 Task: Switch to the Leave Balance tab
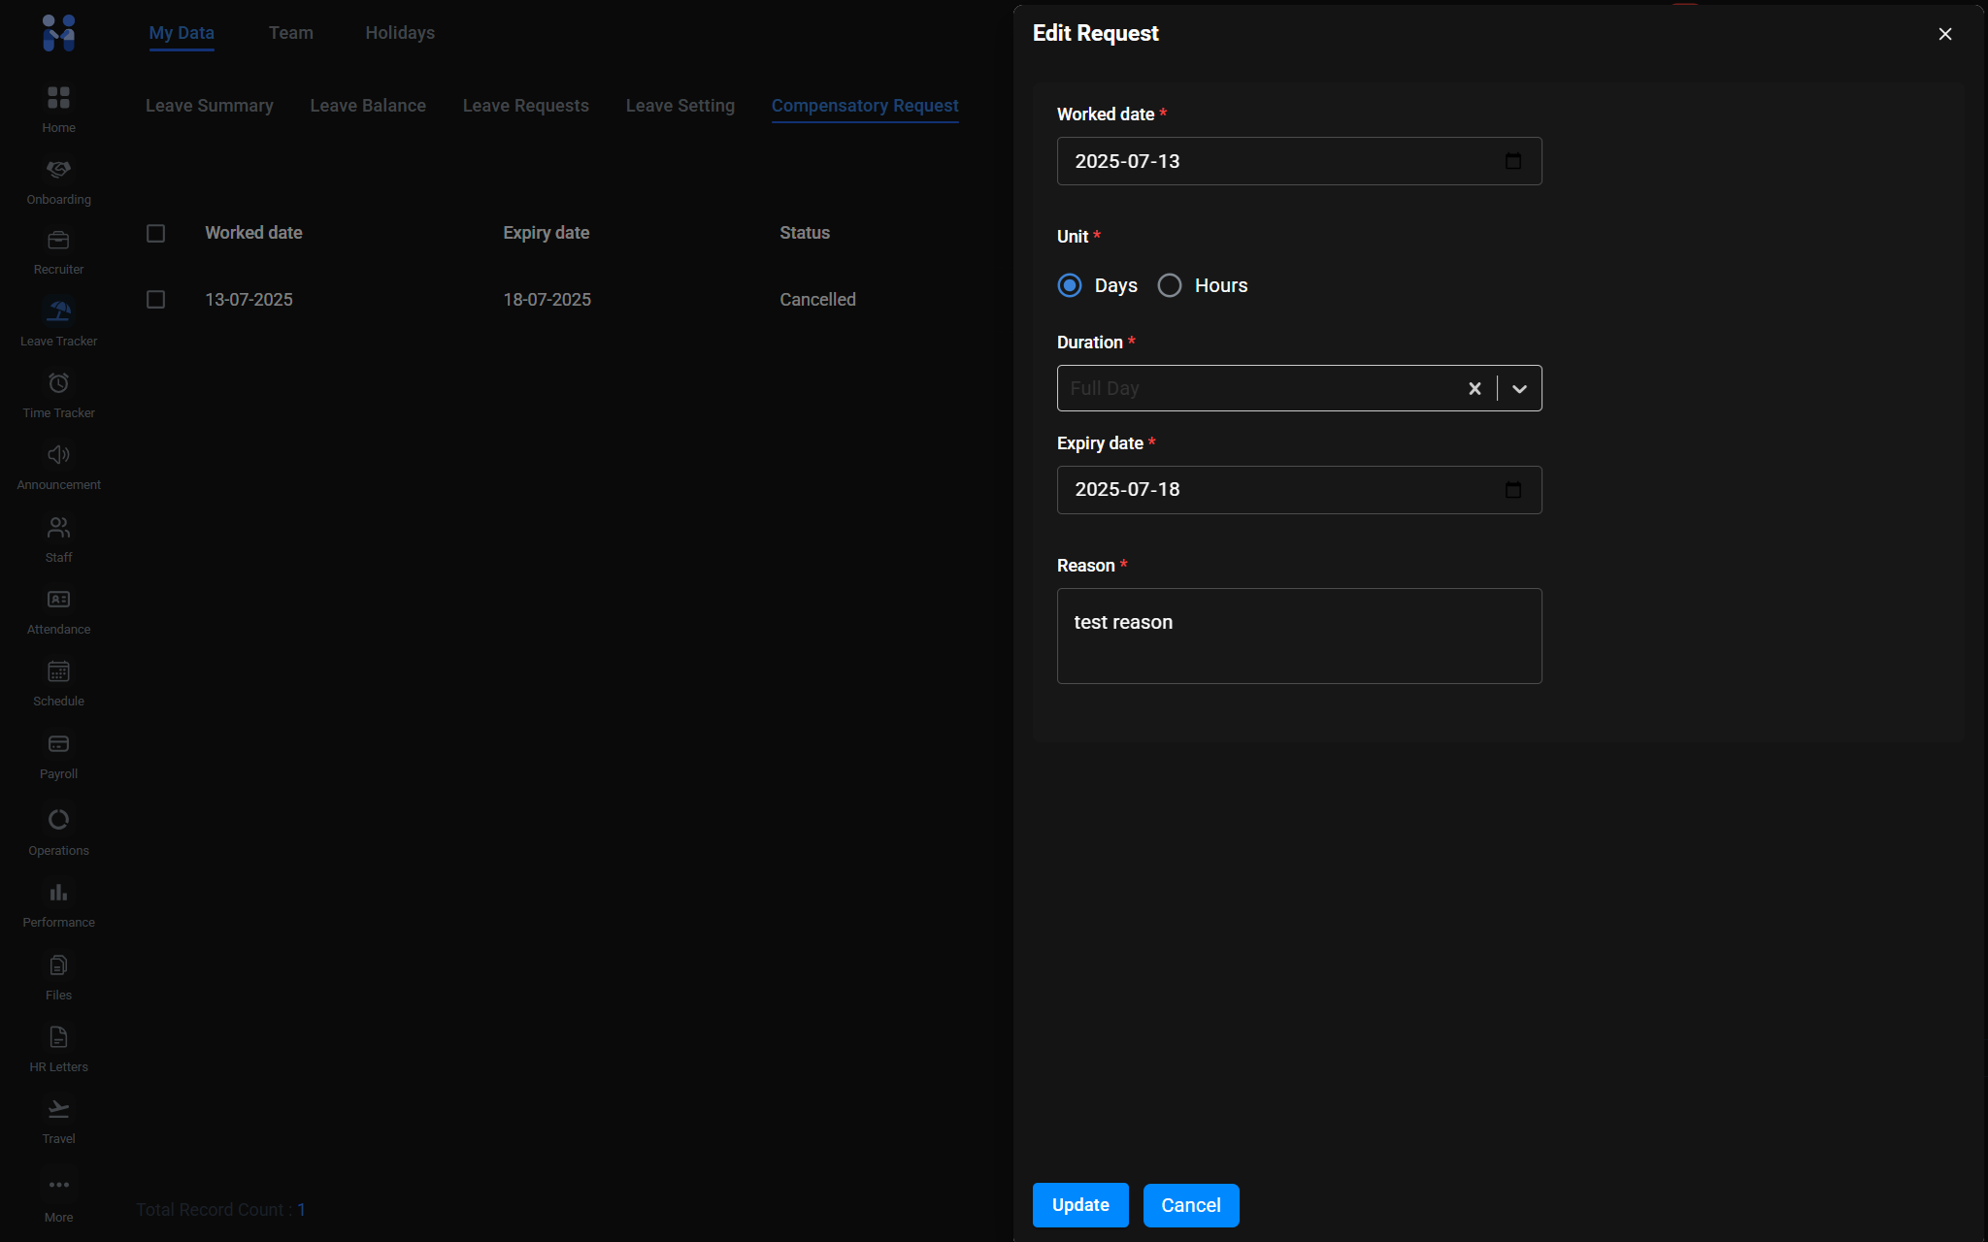click(x=368, y=106)
